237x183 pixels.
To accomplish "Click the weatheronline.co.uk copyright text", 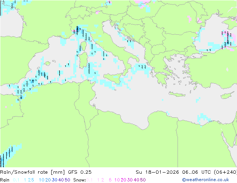I will 206,180.
